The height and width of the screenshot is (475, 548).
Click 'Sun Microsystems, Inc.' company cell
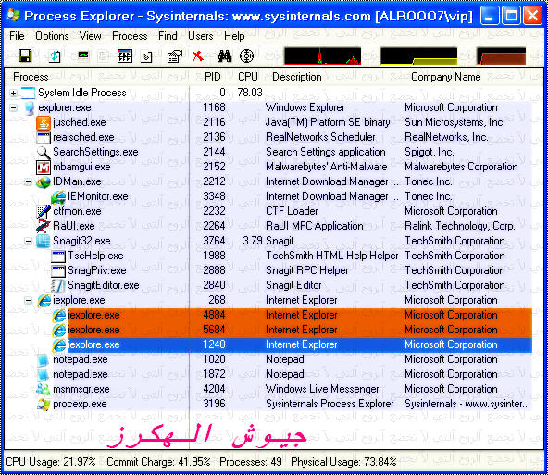(x=455, y=122)
